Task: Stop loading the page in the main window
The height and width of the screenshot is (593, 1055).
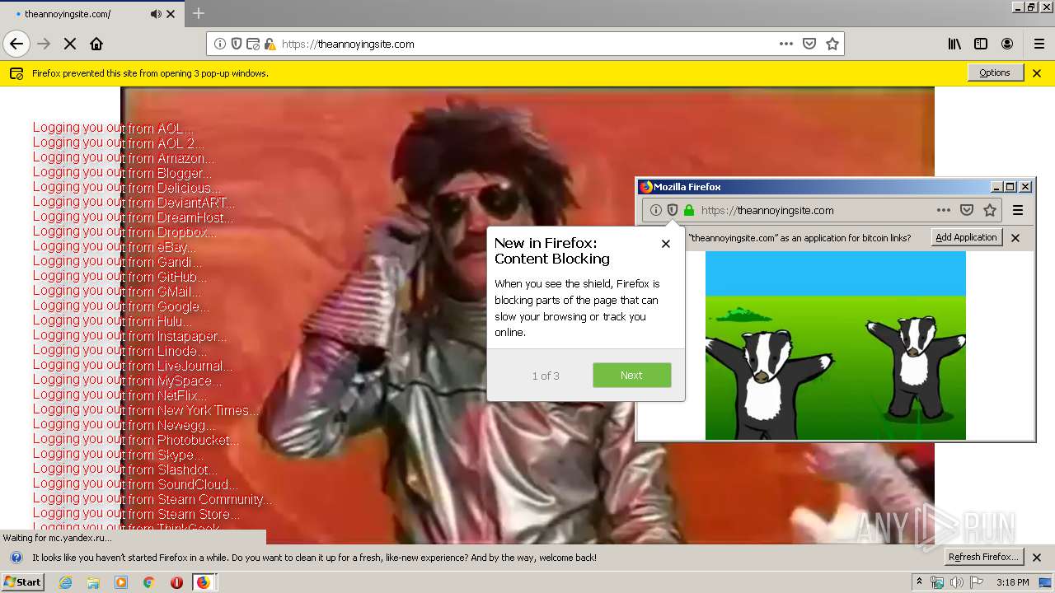Action: click(x=70, y=44)
